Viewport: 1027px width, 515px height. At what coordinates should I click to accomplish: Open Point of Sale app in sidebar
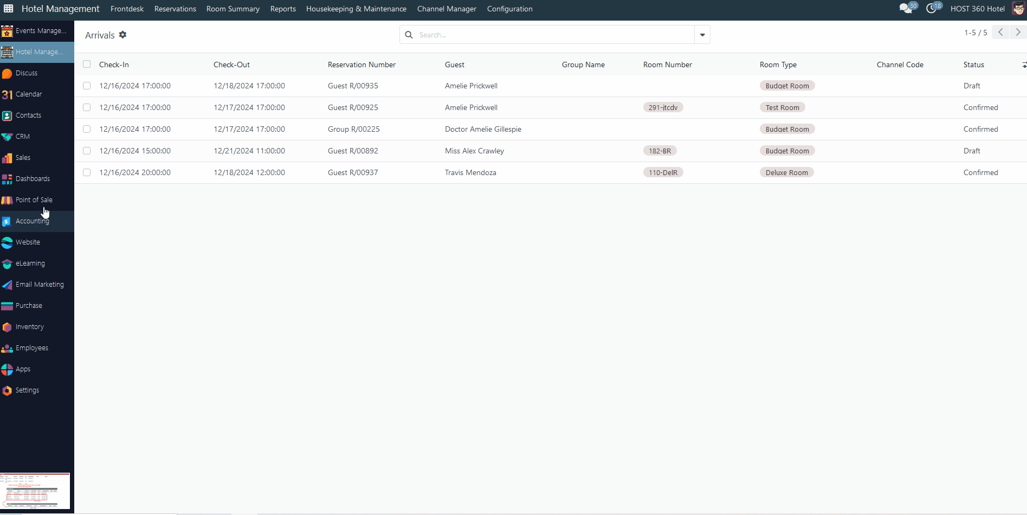pos(37,200)
